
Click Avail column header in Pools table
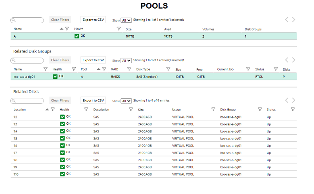(168, 29)
